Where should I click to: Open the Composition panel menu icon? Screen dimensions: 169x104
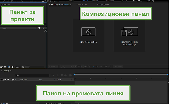[x=71, y=4]
